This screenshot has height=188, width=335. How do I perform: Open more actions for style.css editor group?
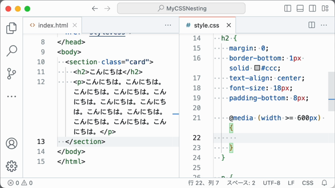coord(324,25)
